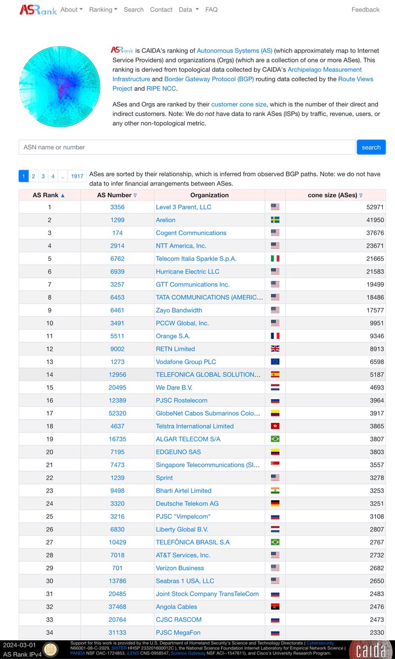Go to the Search nav item
Image resolution: width=395 pixels, height=659 pixels.
133,9
